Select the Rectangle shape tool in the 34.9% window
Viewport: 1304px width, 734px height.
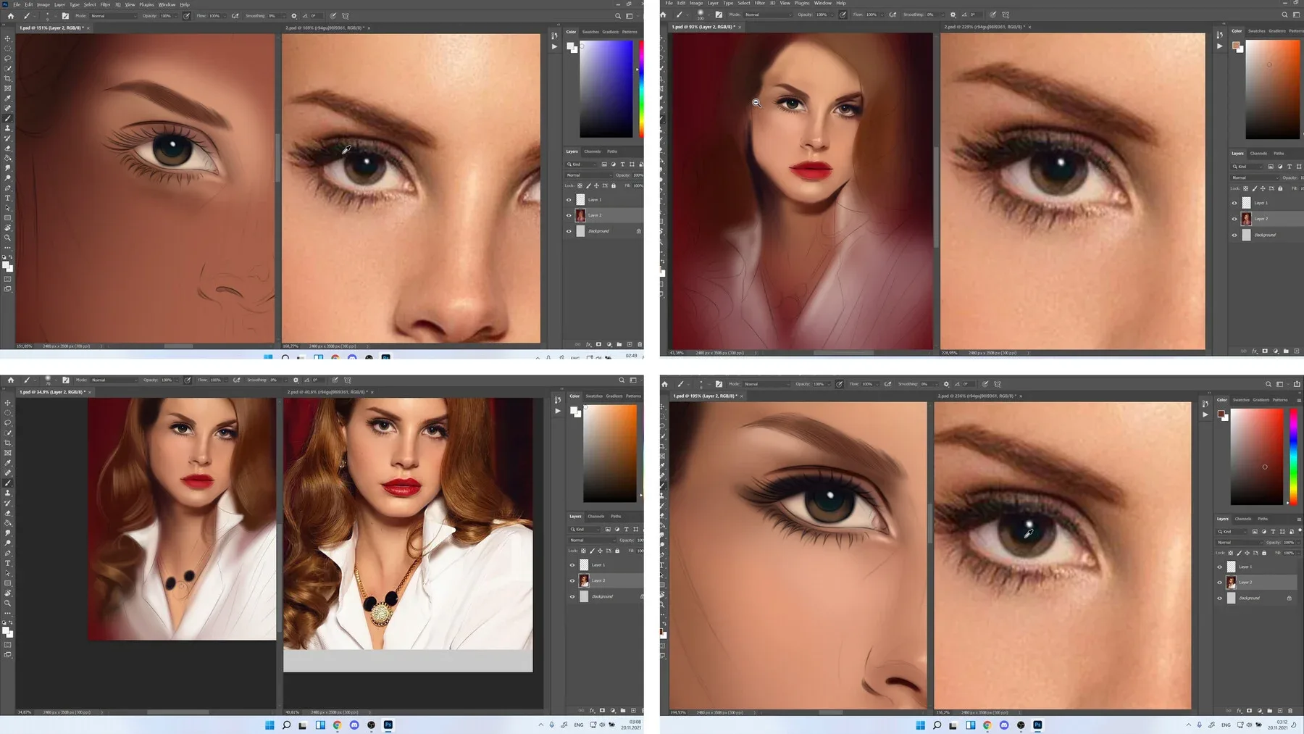8,583
